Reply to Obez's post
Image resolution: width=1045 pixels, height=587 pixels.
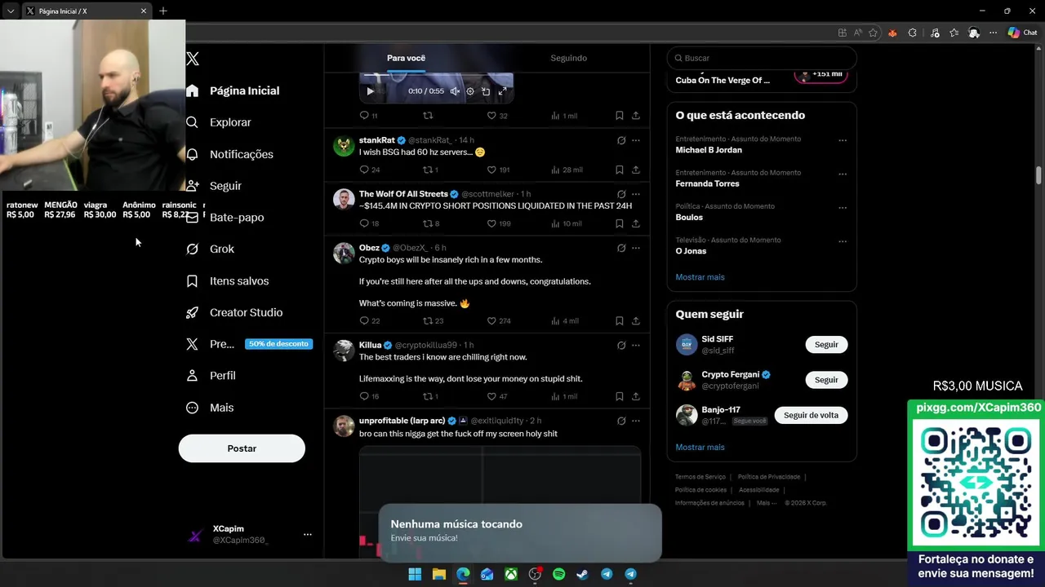[x=370, y=320]
